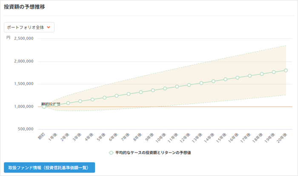Click the 12年後 data point marker
This screenshot has width=298, height=176.
click(189, 85)
